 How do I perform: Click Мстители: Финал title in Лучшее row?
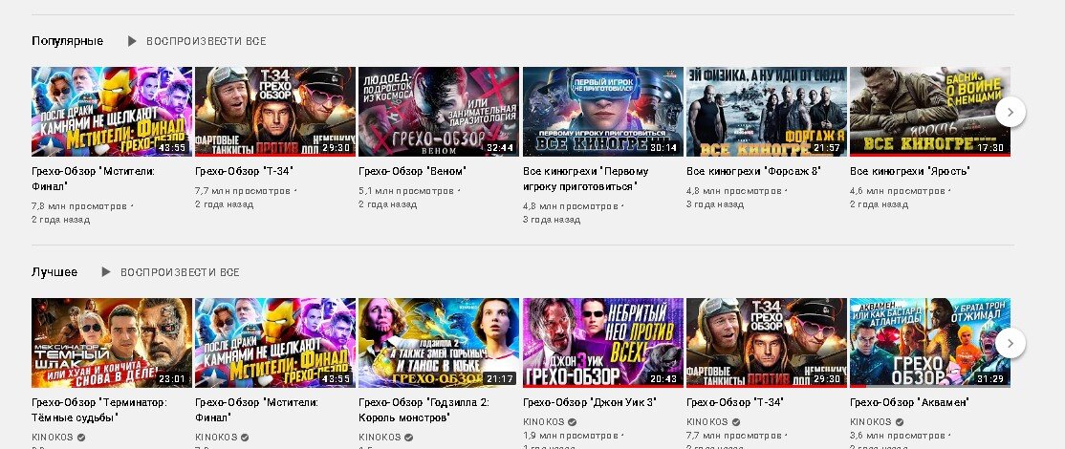[257, 410]
